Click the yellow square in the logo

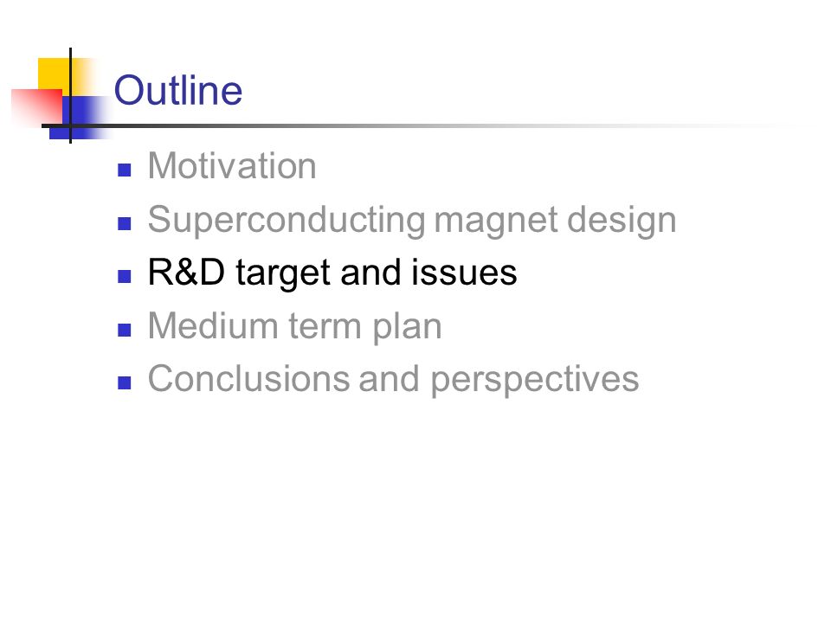(54, 74)
